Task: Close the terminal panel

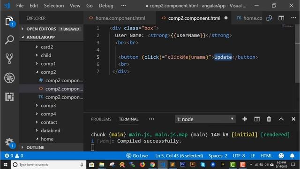Action: (293, 119)
